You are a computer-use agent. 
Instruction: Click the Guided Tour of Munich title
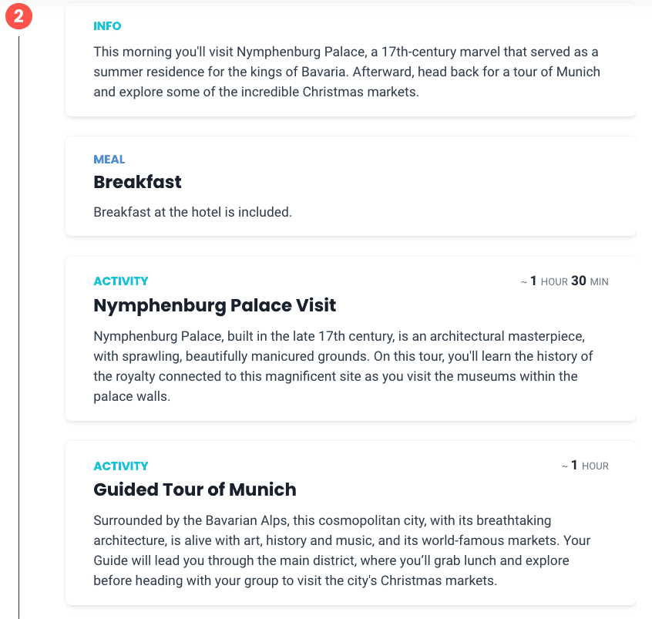[195, 489]
